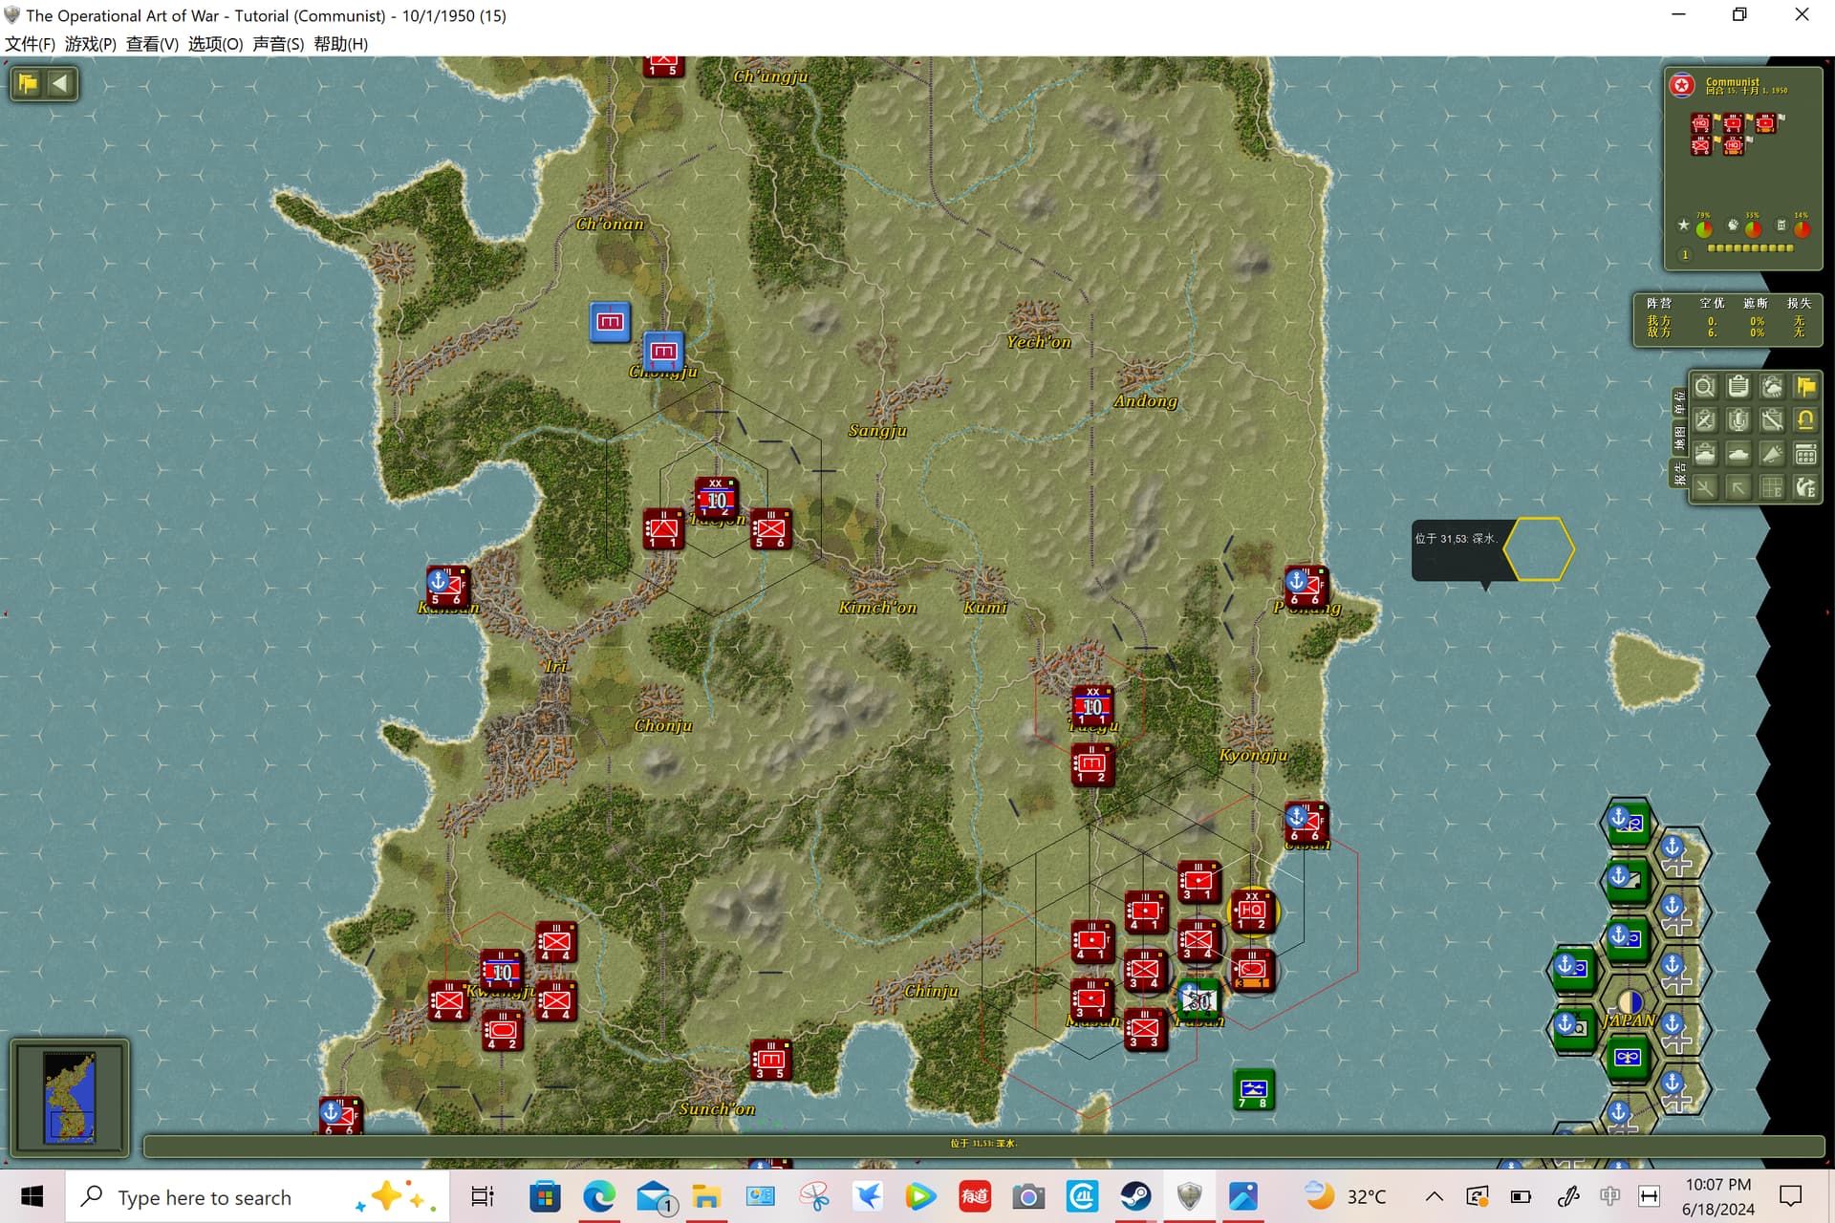Image resolution: width=1835 pixels, height=1223 pixels.
Task: Open the clipboard situation report icon
Action: click(x=1738, y=387)
